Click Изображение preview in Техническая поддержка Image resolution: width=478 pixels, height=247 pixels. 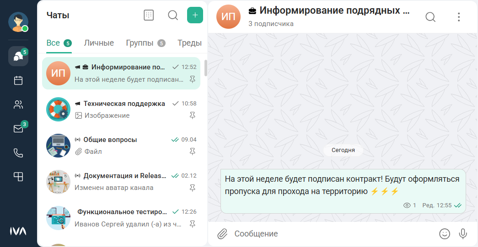coord(102,116)
